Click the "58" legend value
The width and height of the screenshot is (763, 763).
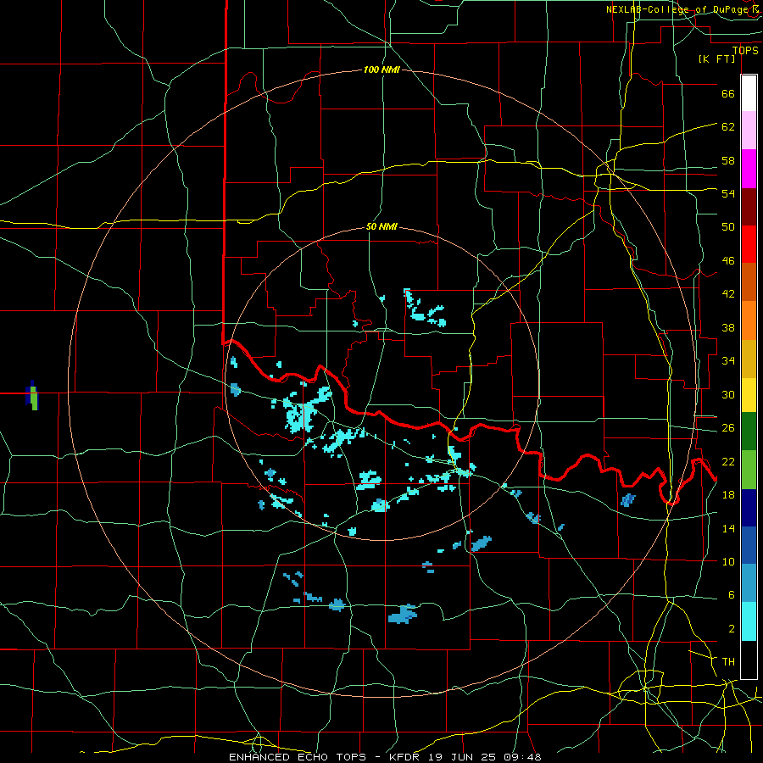pos(728,160)
